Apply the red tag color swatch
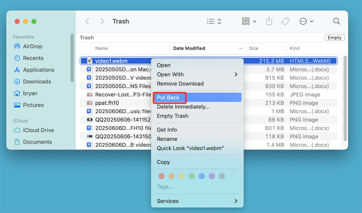The width and height of the screenshot is (362, 213). [x=161, y=176]
